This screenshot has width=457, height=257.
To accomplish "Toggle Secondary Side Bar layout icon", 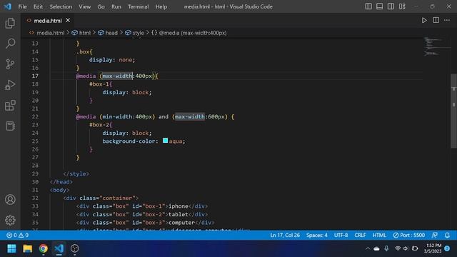I will (391, 6).
